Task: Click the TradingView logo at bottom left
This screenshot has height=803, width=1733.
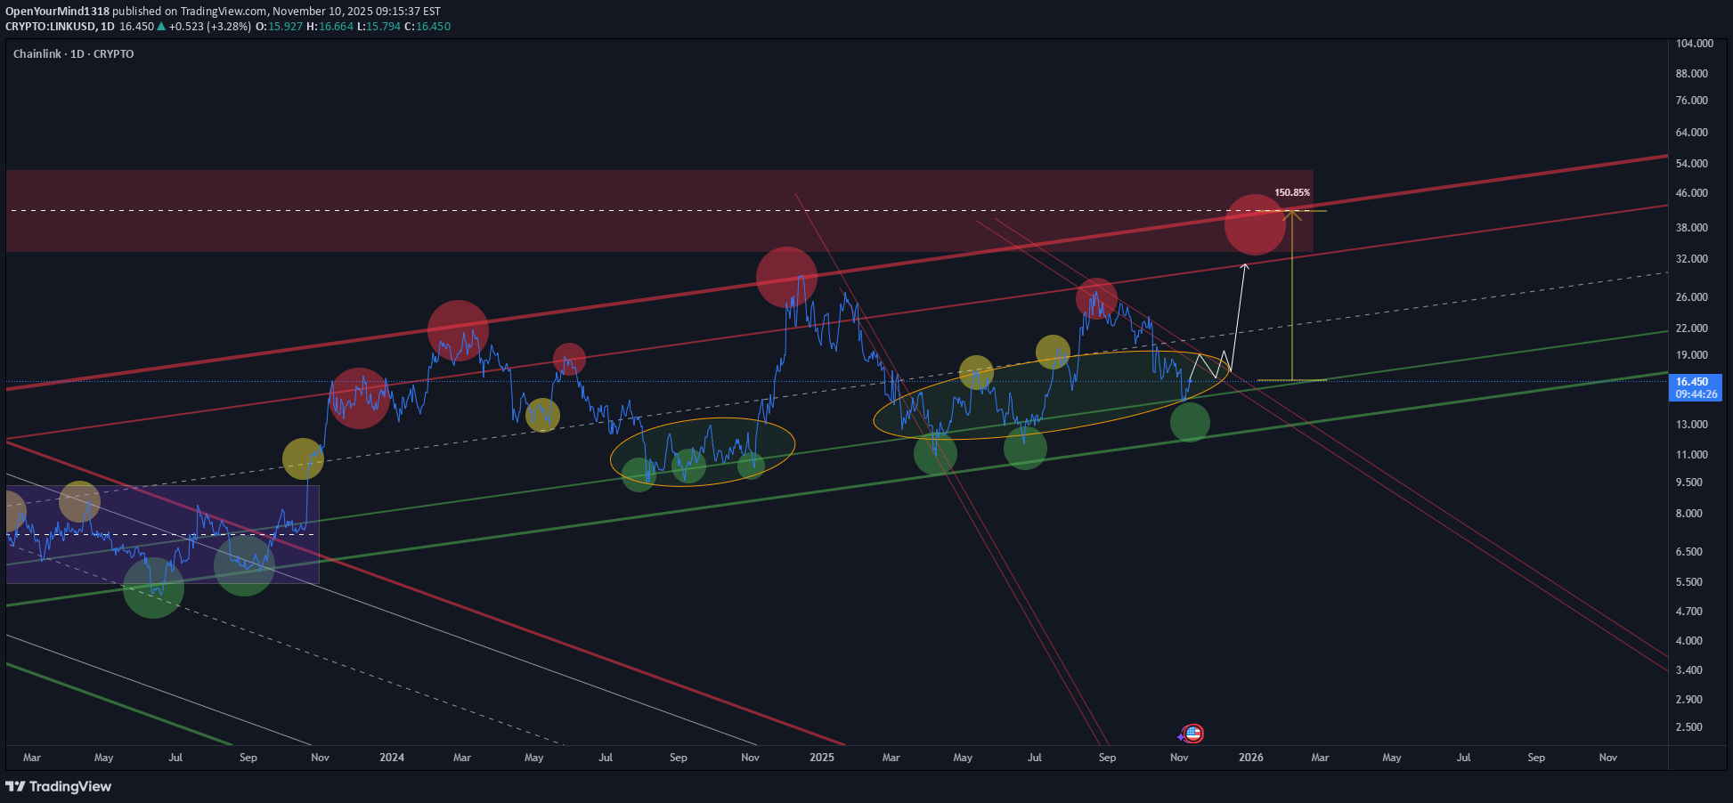Action: point(59,786)
